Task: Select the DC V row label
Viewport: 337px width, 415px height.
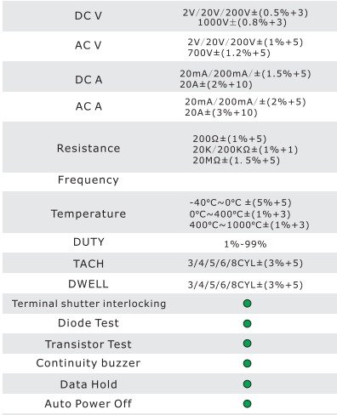Action: (x=89, y=16)
